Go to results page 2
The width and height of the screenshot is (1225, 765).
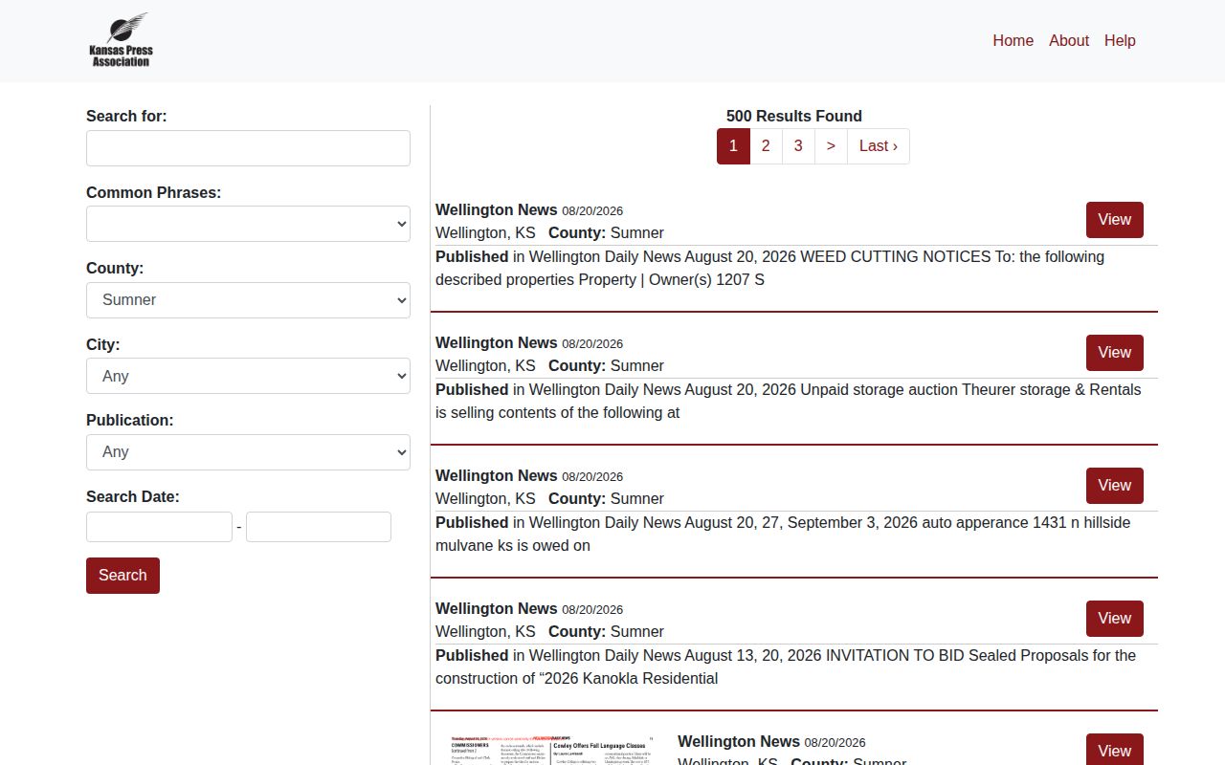click(x=766, y=146)
